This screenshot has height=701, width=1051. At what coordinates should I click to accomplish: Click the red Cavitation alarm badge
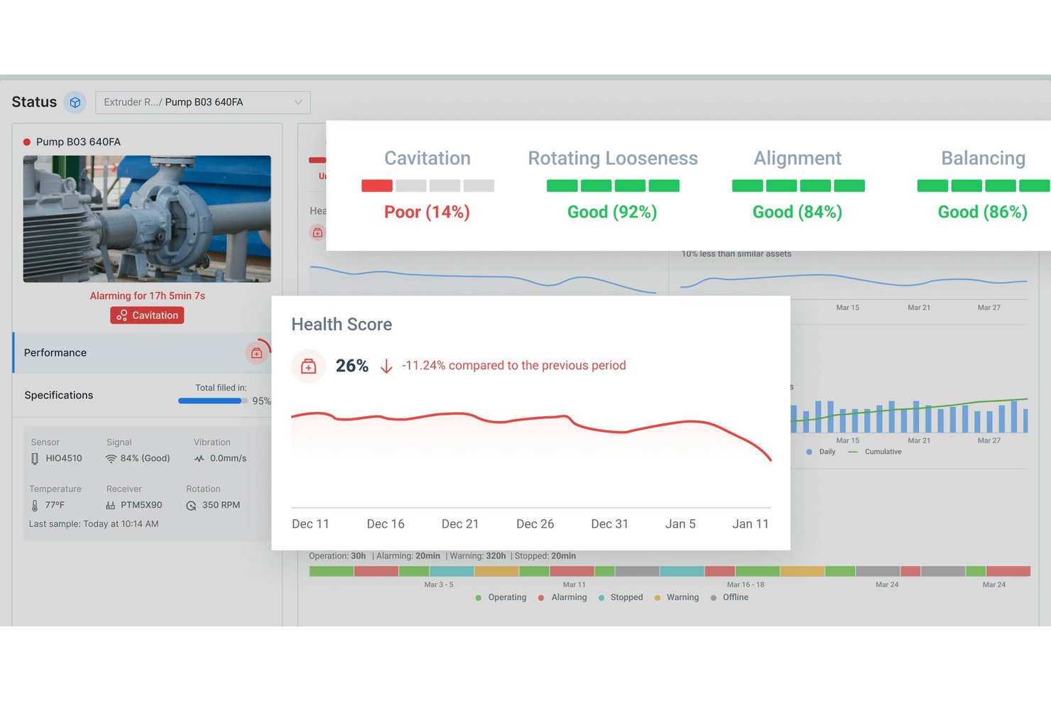coord(147,315)
